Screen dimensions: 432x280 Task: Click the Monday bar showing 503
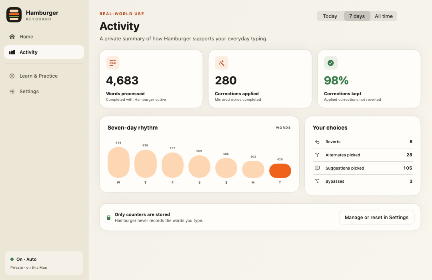(x=253, y=169)
